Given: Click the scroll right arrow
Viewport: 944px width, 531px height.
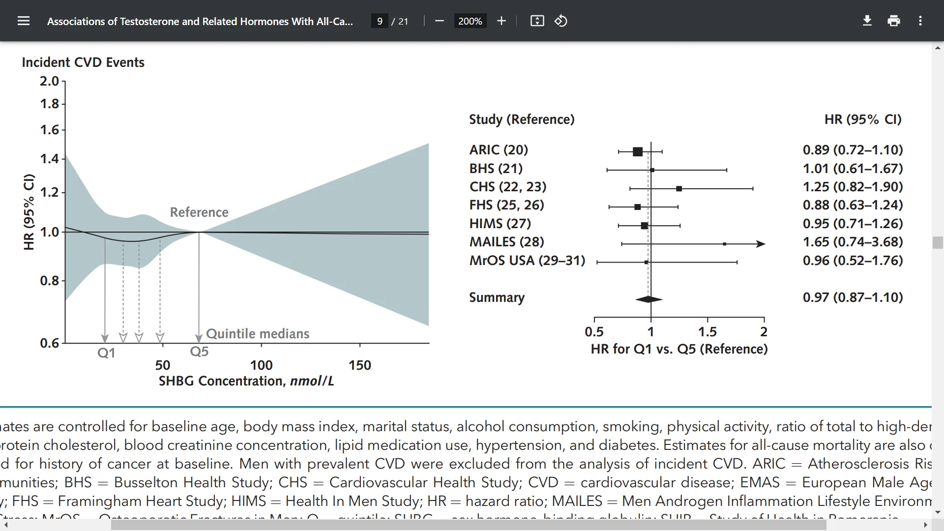Looking at the screenshot, I should point(926,525).
